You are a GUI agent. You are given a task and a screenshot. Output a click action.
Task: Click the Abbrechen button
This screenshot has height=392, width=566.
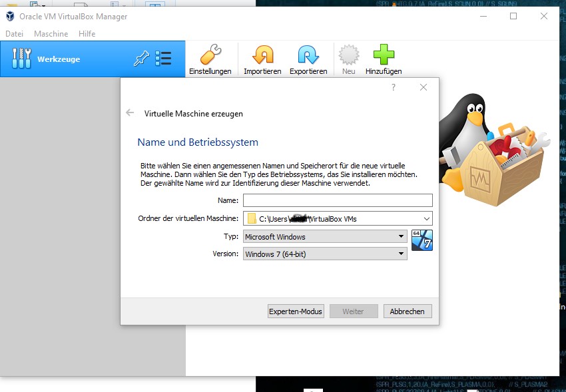coord(407,311)
